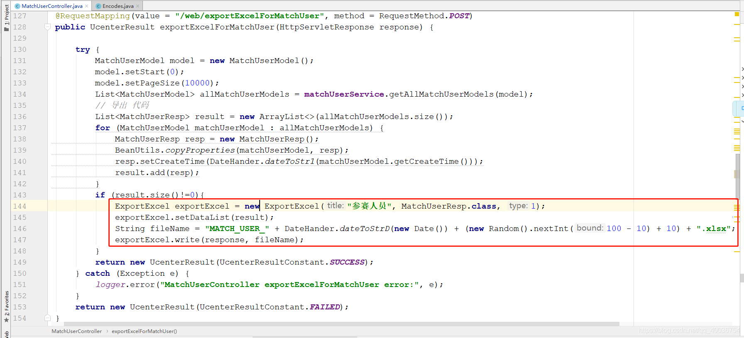Click the yellow inspection status indicator
Screen dimensions: 744x338
click(737, 14)
